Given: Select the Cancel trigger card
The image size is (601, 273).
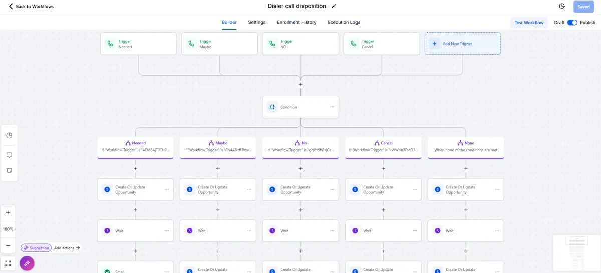Looking at the screenshot, I should pos(382,44).
